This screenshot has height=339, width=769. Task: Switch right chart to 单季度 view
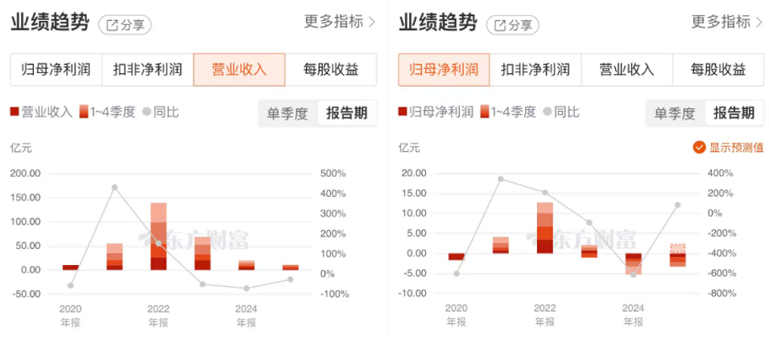[x=676, y=113]
